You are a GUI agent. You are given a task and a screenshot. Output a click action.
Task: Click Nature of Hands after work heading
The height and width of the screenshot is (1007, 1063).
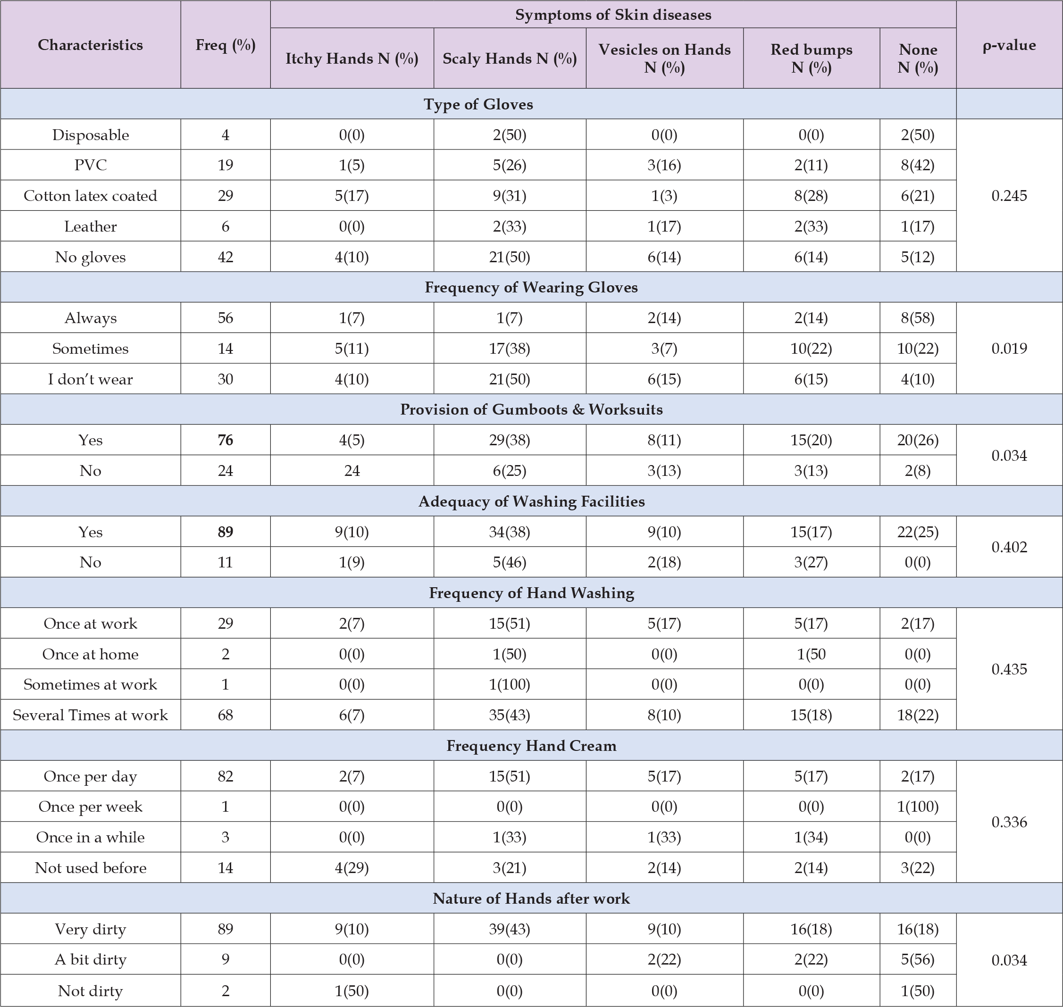point(531,899)
